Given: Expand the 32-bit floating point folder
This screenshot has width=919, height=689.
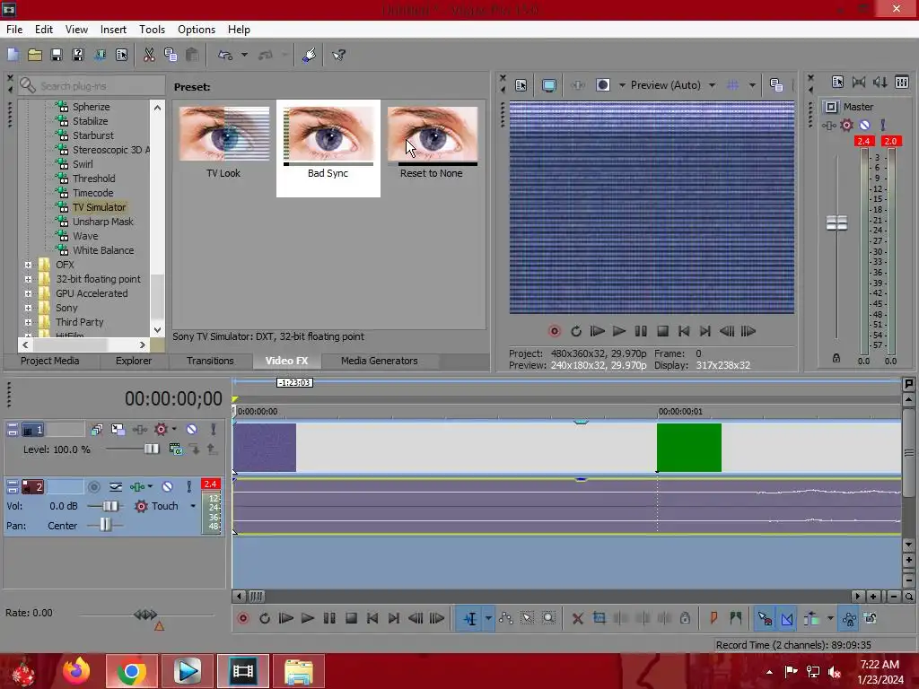Looking at the screenshot, I should pos(28,280).
